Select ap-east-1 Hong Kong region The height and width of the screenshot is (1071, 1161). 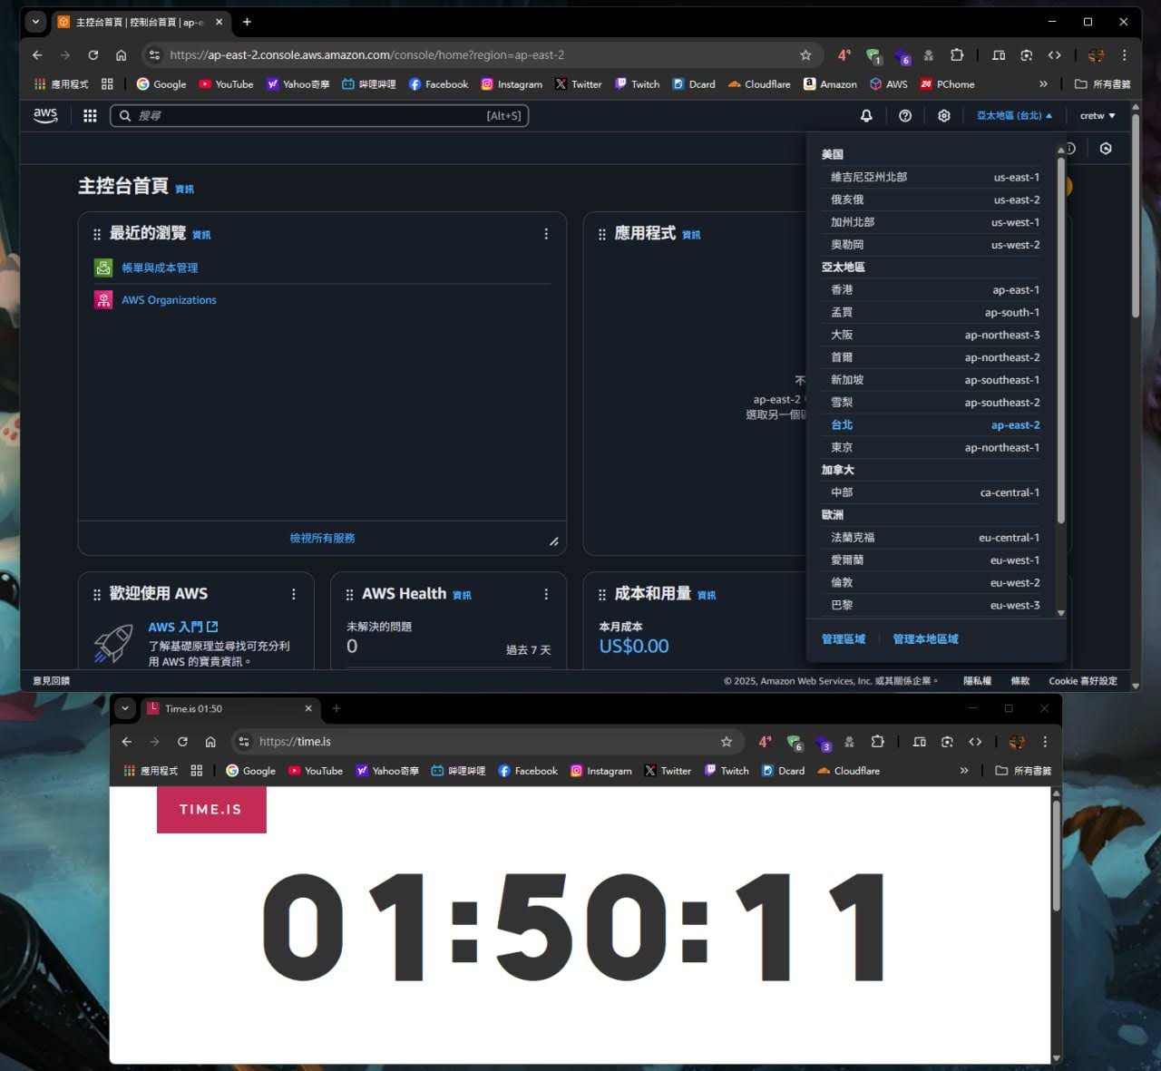(935, 289)
